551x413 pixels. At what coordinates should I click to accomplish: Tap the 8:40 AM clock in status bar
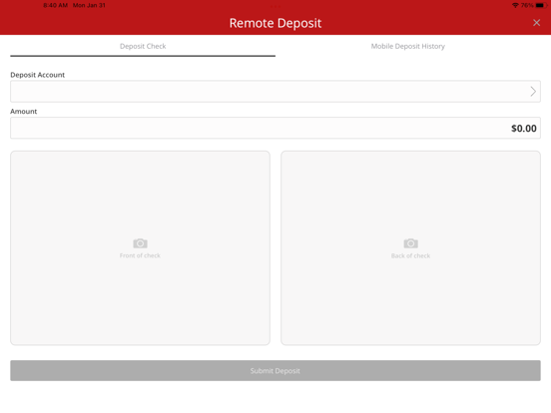pyautogui.click(x=55, y=5)
